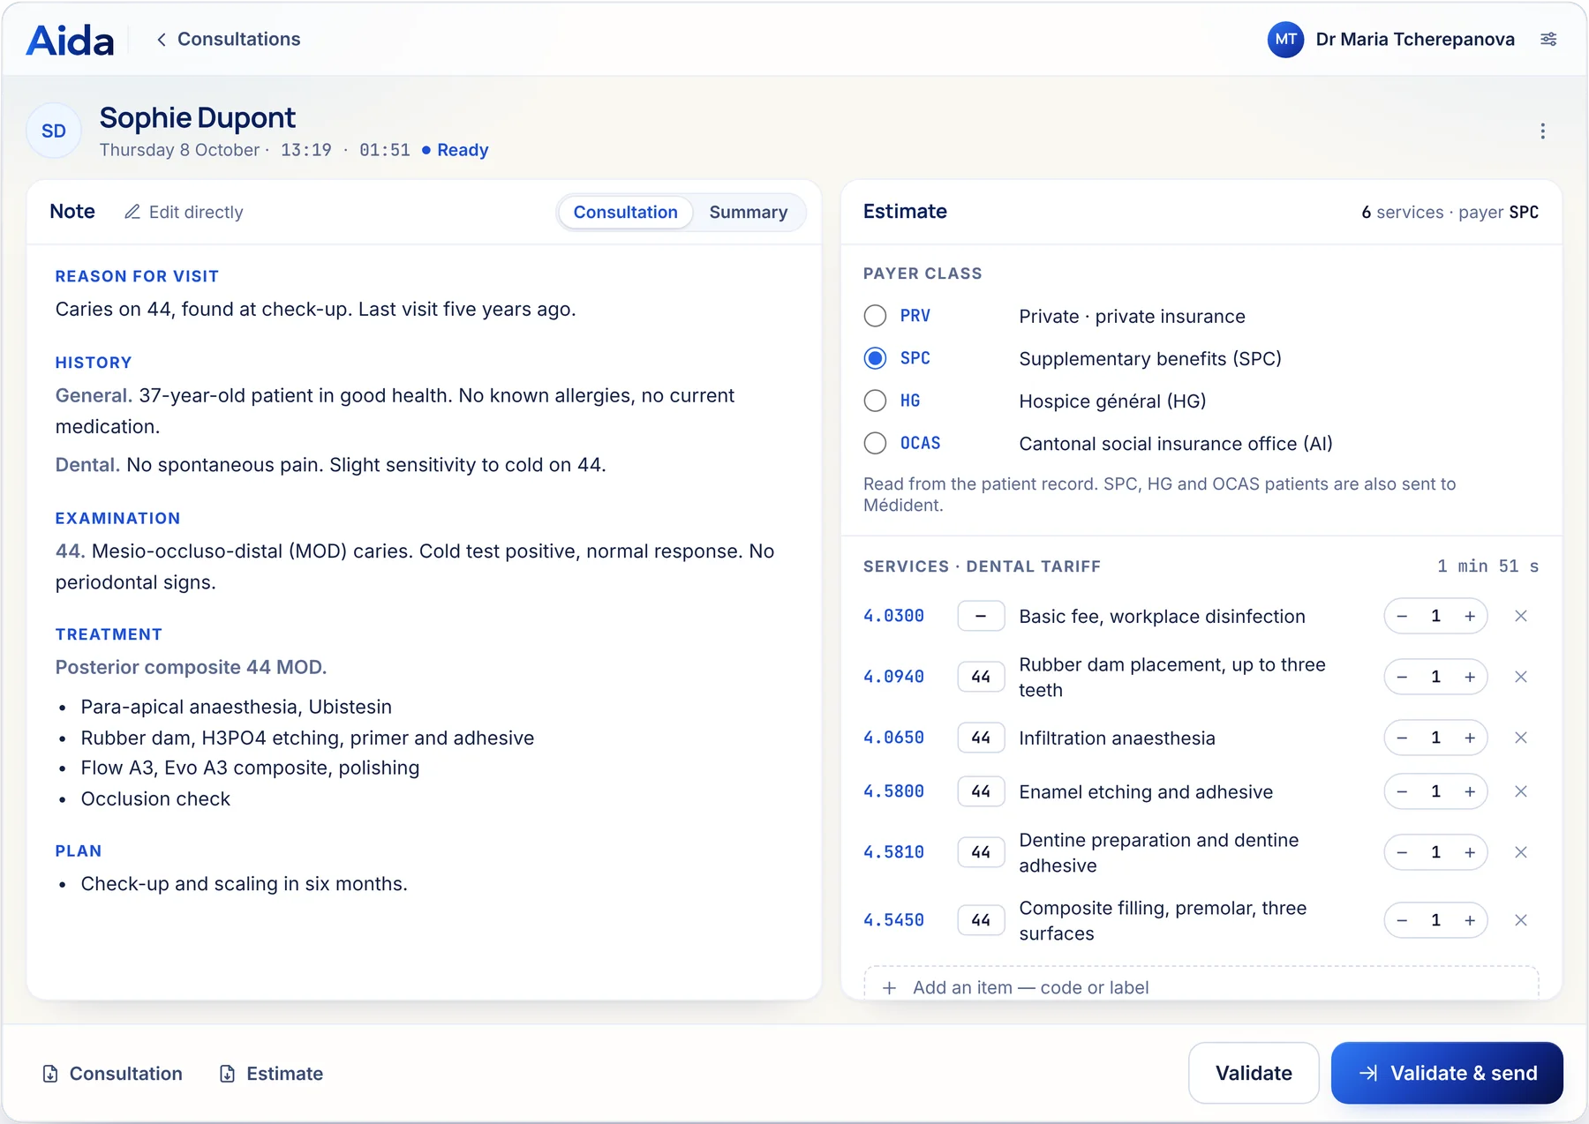Click the tooth field for code 4.0300
This screenshot has width=1589, height=1124.
pyautogui.click(x=981, y=616)
